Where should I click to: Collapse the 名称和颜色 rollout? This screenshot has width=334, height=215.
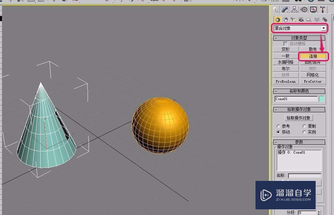pos(276,91)
